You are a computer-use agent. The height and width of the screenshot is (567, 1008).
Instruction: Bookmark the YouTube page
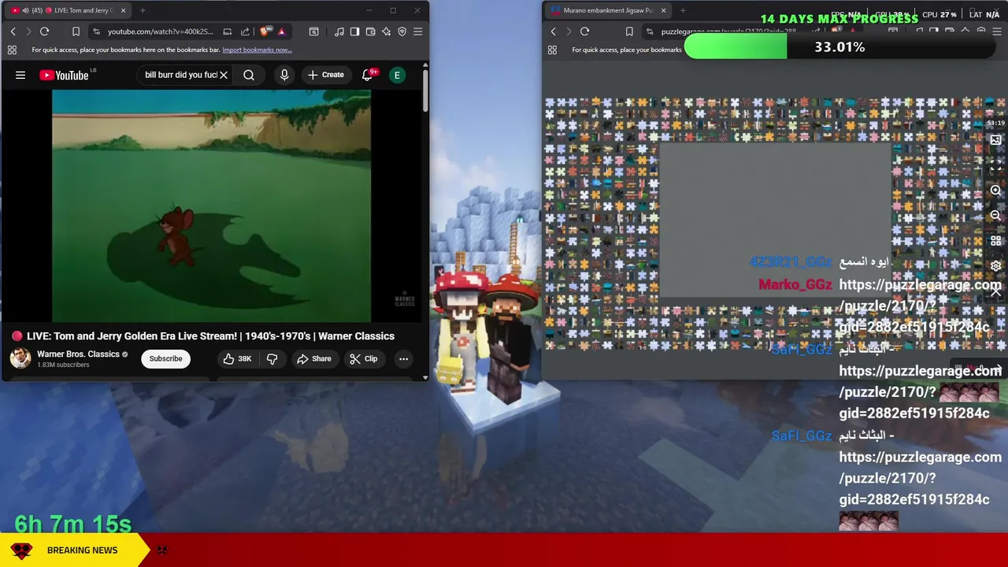coord(76,31)
